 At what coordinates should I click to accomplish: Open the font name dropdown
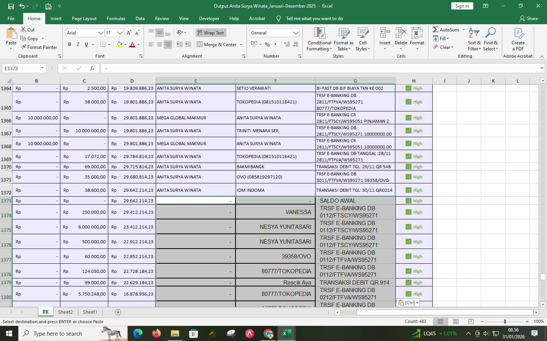click(101, 33)
